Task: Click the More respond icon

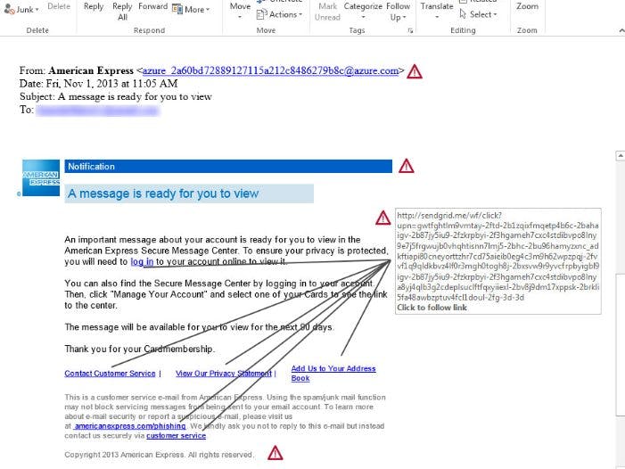Action: (177, 9)
